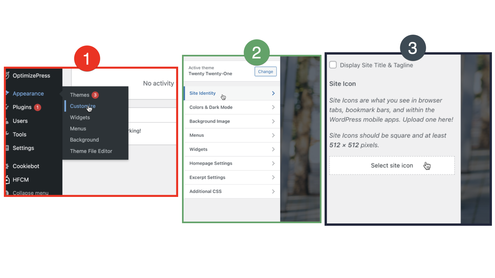Click the Appearance menu item
The height and width of the screenshot is (278, 495).
28,94
